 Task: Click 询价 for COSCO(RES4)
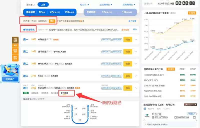[128, 88]
